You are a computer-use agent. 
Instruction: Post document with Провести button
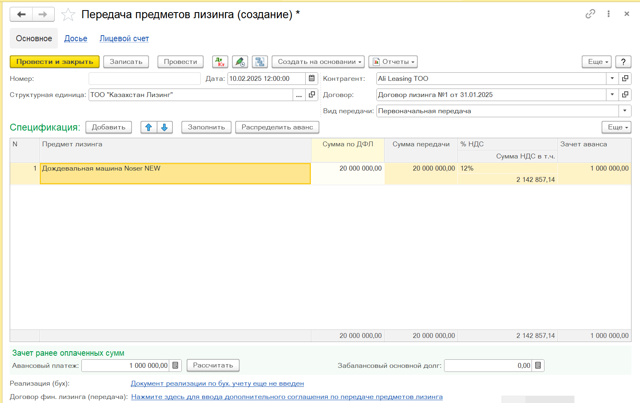(181, 62)
